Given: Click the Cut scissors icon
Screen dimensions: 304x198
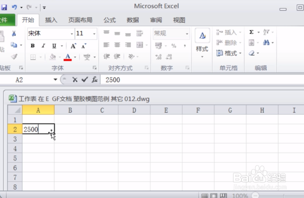Looking at the screenshot, I should 14,34.
